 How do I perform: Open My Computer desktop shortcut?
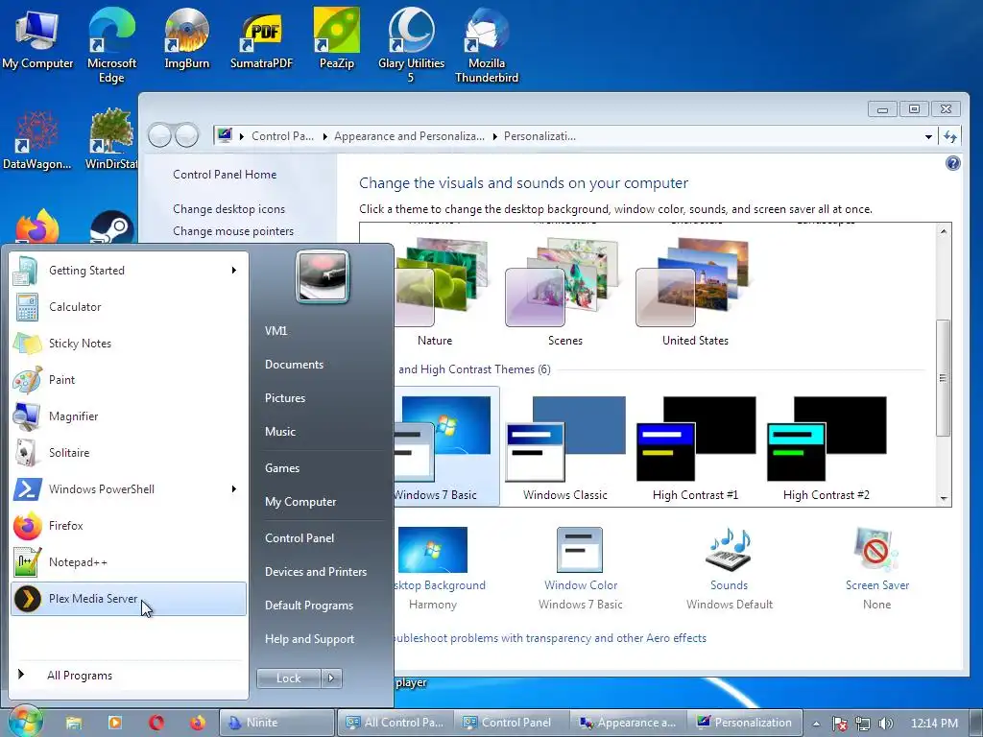pyautogui.click(x=37, y=37)
